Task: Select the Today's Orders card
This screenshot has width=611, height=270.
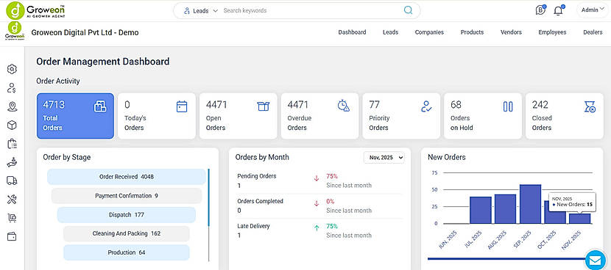Action: point(157,116)
